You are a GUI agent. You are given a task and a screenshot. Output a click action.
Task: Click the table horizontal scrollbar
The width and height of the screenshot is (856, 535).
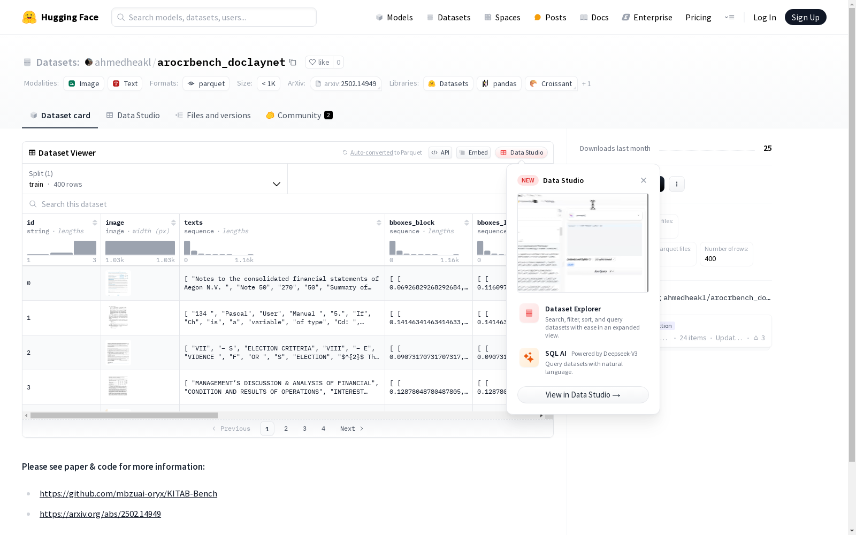[124, 415]
